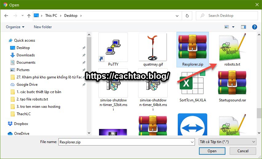Open the File name dropdown arrow
This screenshot has height=159, width=262.
pos(192,142)
